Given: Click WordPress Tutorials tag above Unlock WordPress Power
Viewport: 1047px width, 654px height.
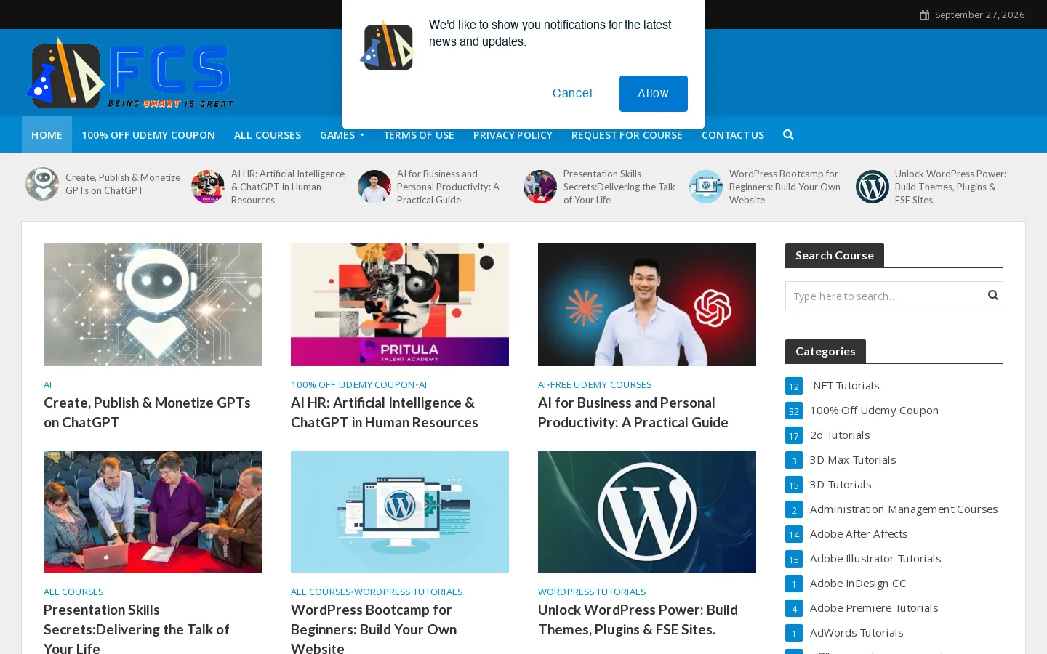Looking at the screenshot, I should tap(592, 592).
